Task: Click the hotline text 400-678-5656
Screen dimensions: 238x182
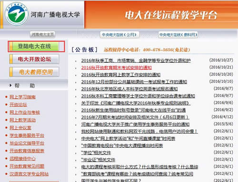Action: [x=157, y=50]
